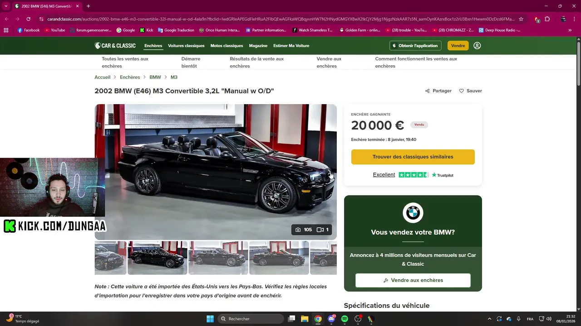Open File Explorer from the taskbar

[305, 319]
